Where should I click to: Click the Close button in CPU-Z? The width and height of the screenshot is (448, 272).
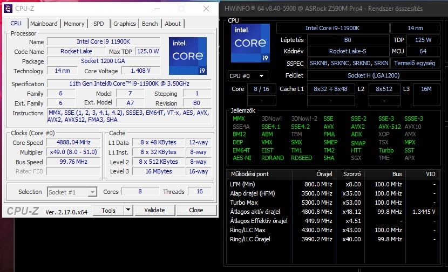tap(196, 210)
